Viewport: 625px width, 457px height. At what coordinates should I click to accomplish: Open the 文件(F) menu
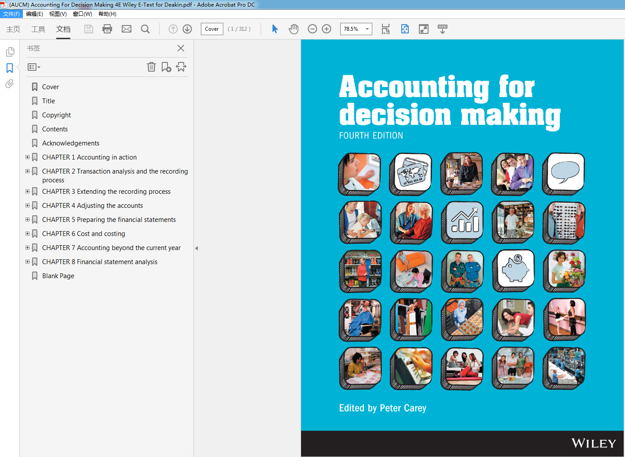click(x=11, y=14)
